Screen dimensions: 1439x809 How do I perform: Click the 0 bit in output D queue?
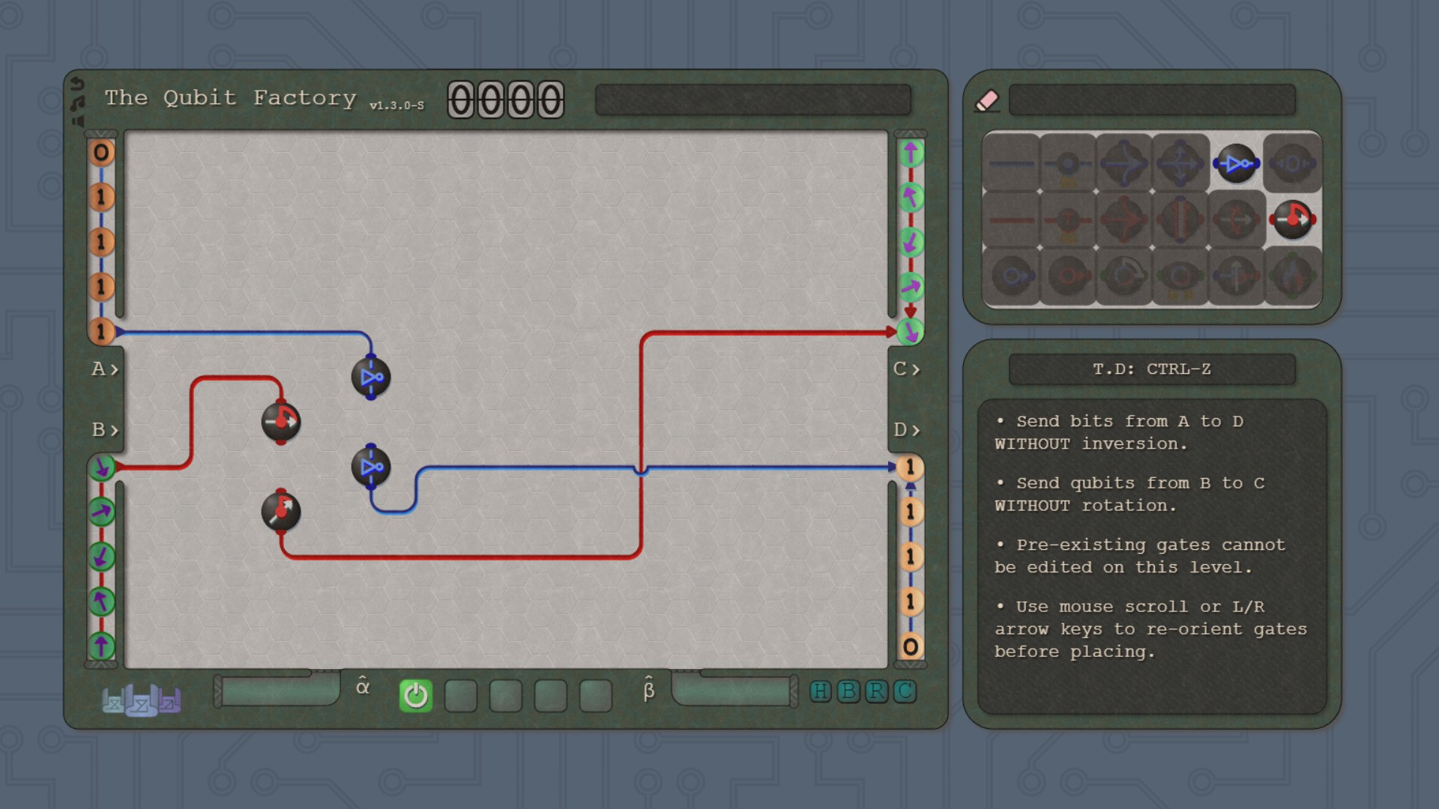(911, 647)
